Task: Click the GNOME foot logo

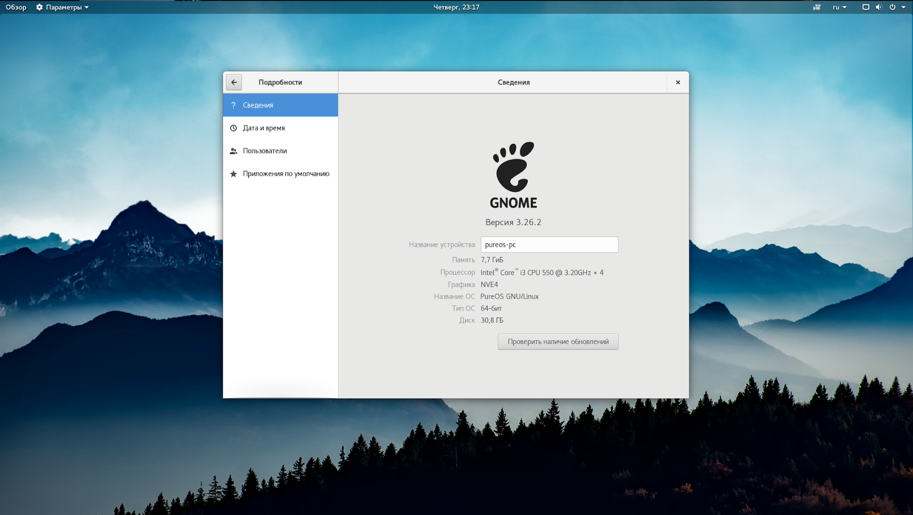Action: [514, 167]
